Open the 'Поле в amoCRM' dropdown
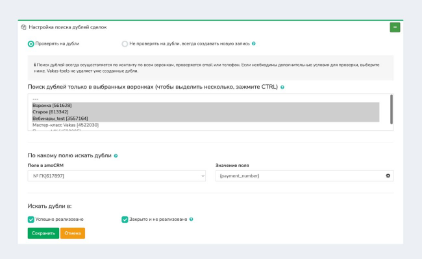 point(116,176)
